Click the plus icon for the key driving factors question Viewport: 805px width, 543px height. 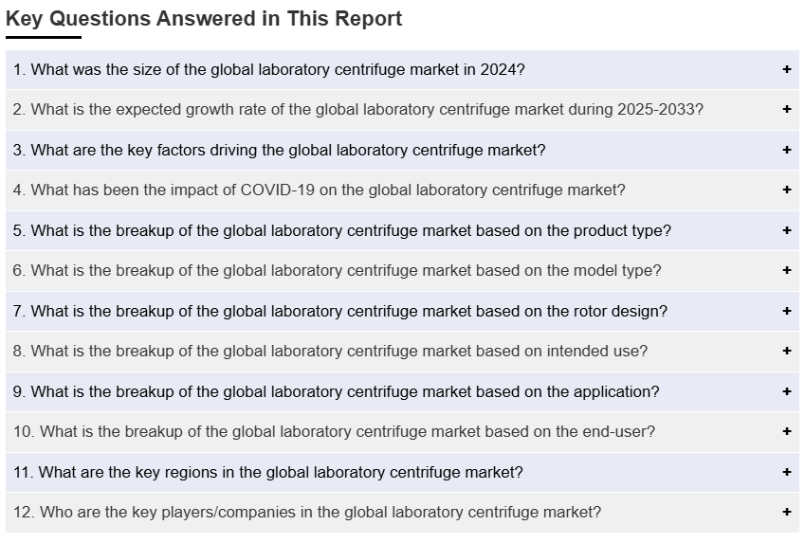click(x=787, y=150)
